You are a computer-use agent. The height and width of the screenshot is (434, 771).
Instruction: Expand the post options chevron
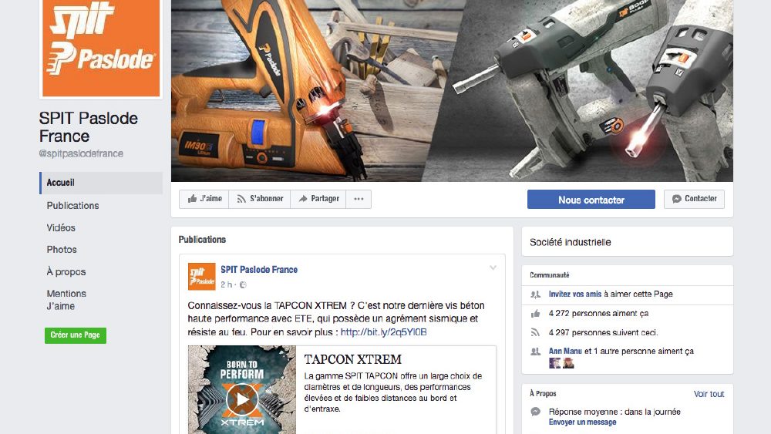493,267
